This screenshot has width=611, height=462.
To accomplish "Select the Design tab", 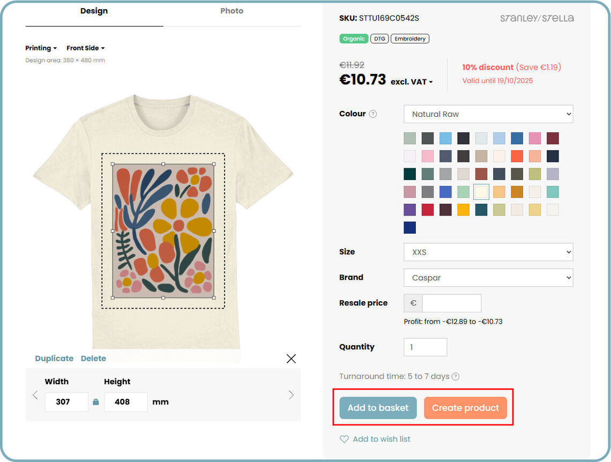I will tap(94, 11).
